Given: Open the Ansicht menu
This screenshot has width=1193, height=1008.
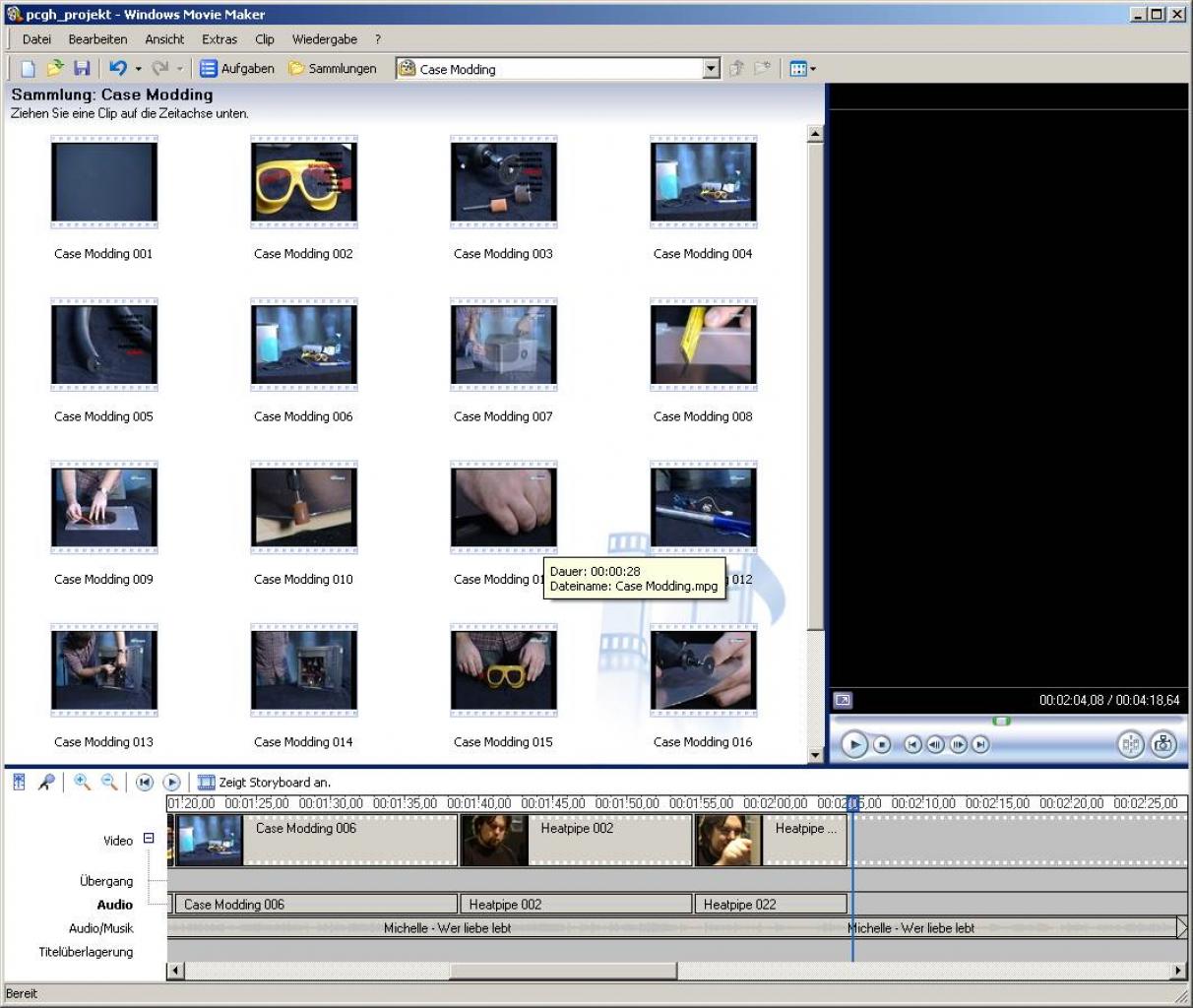Looking at the screenshot, I should click(x=164, y=39).
